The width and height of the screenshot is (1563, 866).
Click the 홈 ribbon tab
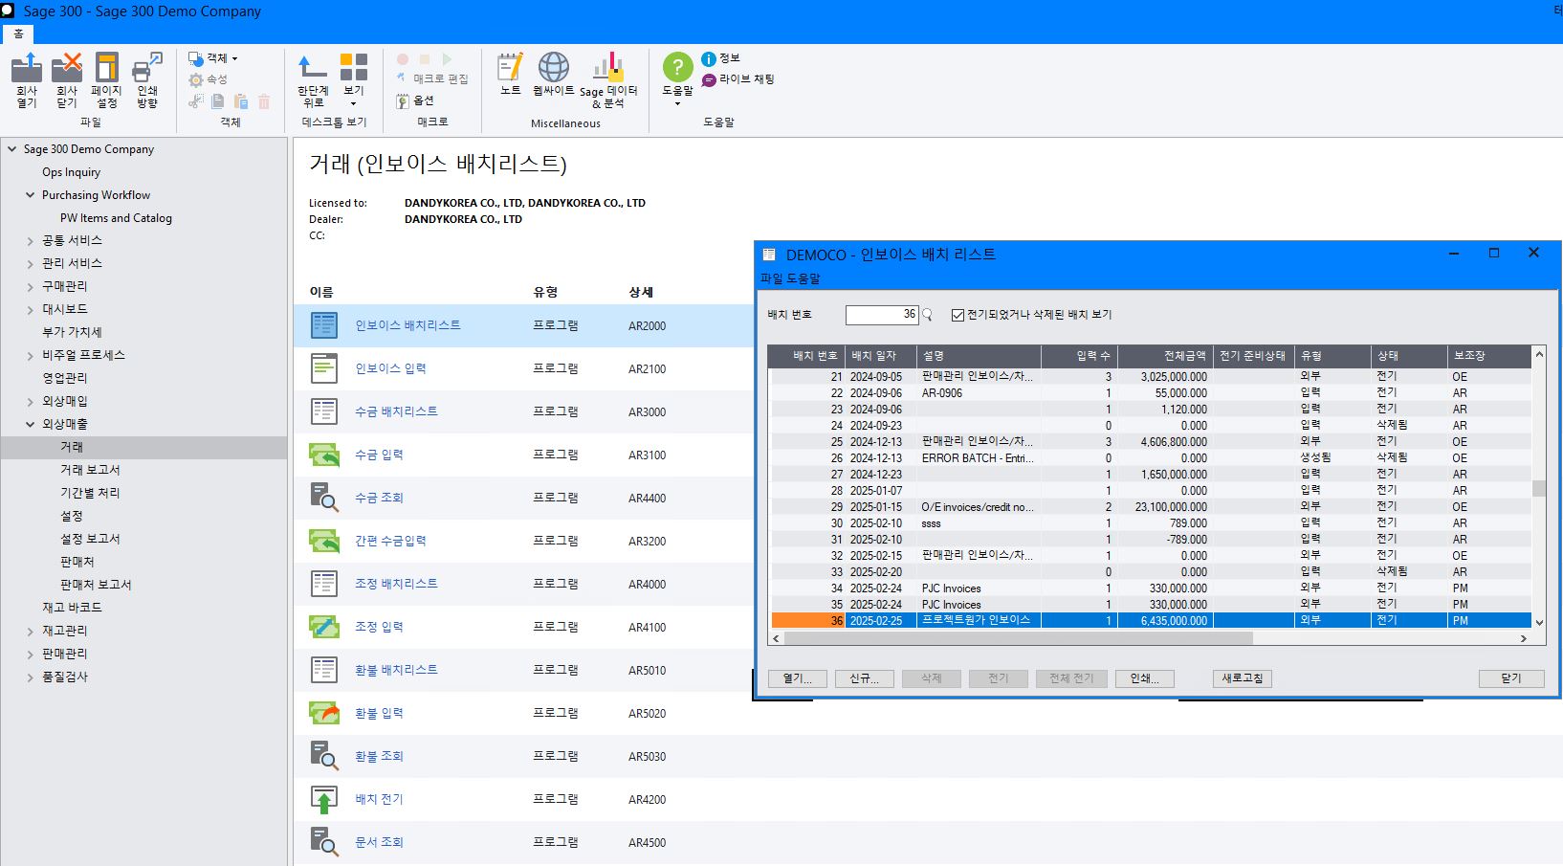point(18,33)
